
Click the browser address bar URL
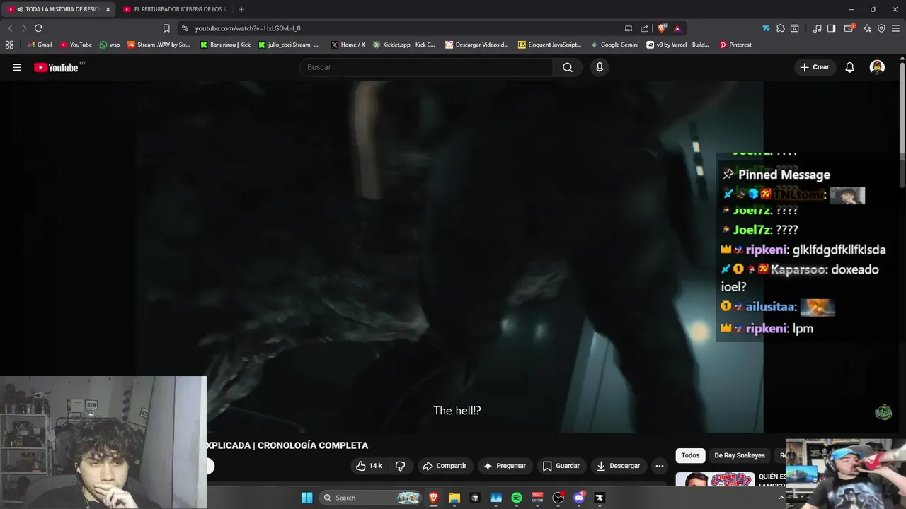point(248,28)
